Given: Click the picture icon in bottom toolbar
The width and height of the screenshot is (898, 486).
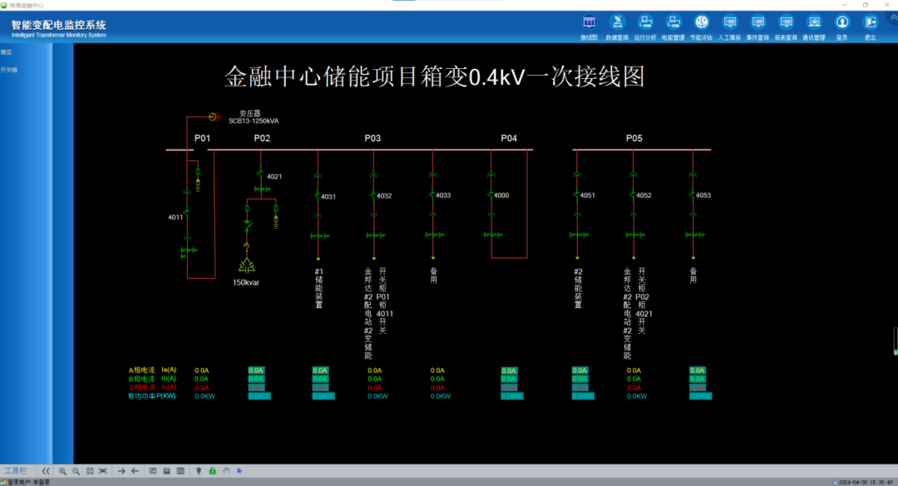Looking at the screenshot, I should click(153, 471).
